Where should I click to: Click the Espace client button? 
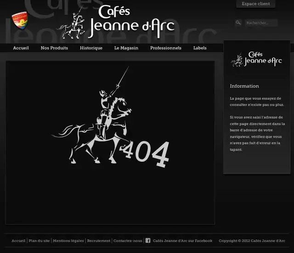click(256, 4)
